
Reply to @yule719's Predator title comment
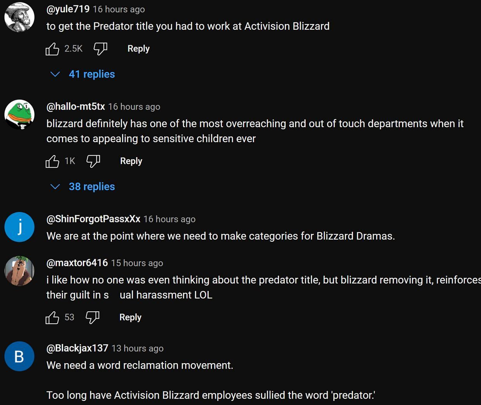coord(138,49)
